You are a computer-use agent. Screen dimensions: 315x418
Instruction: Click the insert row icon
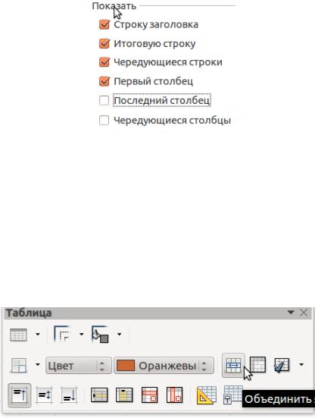click(99, 394)
